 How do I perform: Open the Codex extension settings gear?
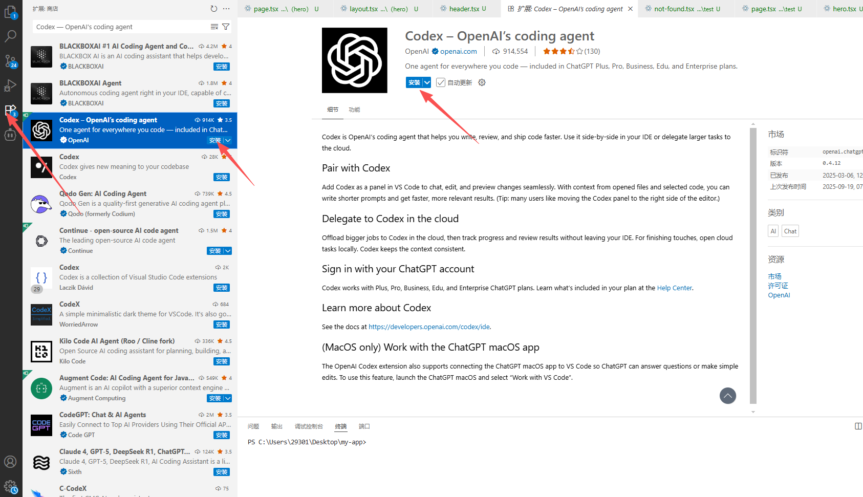click(482, 82)
